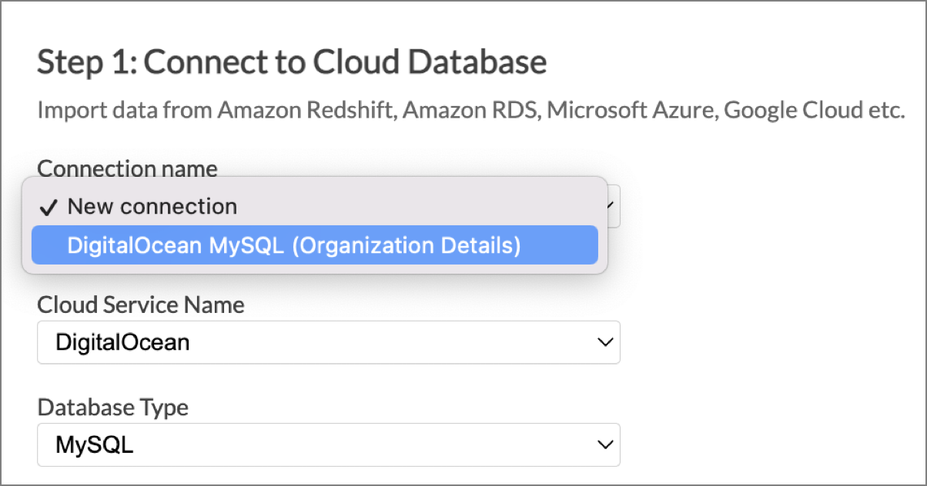Open the Database Type dropdown

point(327,444)
